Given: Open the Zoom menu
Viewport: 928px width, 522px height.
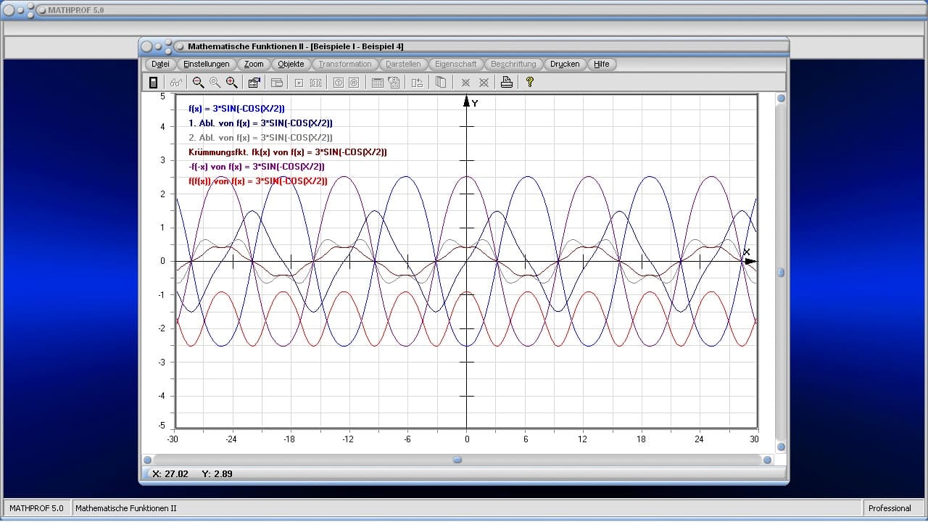Looking at the screenshot, I should pyautogui.click(x=254, y=64).
